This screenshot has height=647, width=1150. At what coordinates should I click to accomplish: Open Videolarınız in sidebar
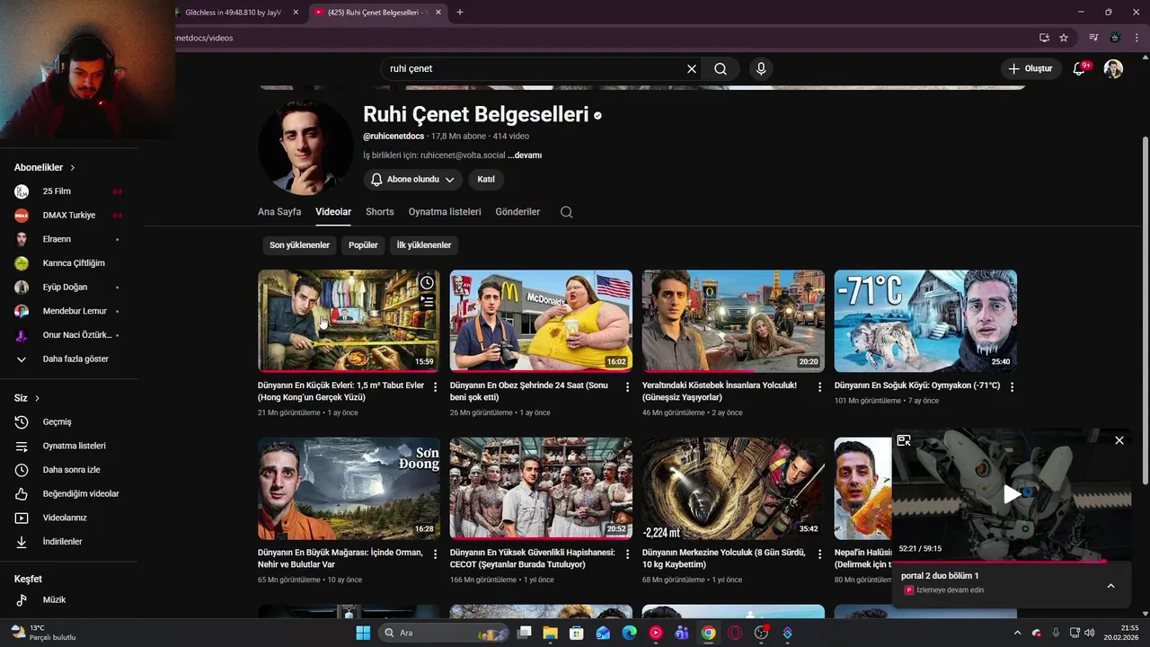[63, 518]
